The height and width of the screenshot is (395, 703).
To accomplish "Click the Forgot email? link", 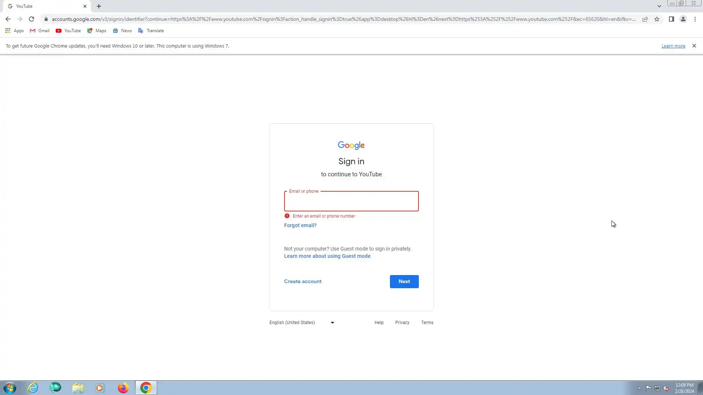I will coord(300,225).
